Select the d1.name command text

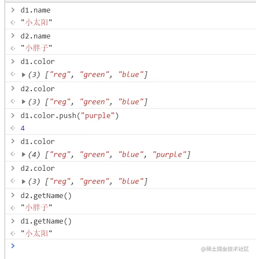point(36,10)
